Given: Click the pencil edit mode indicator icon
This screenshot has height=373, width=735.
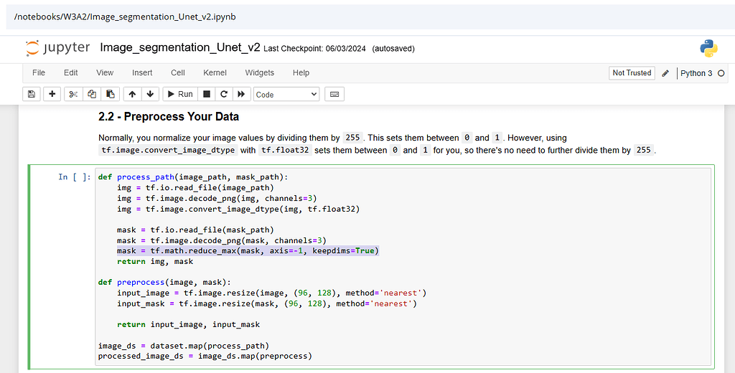Looking at the screenshot, I should coord(665,72).
